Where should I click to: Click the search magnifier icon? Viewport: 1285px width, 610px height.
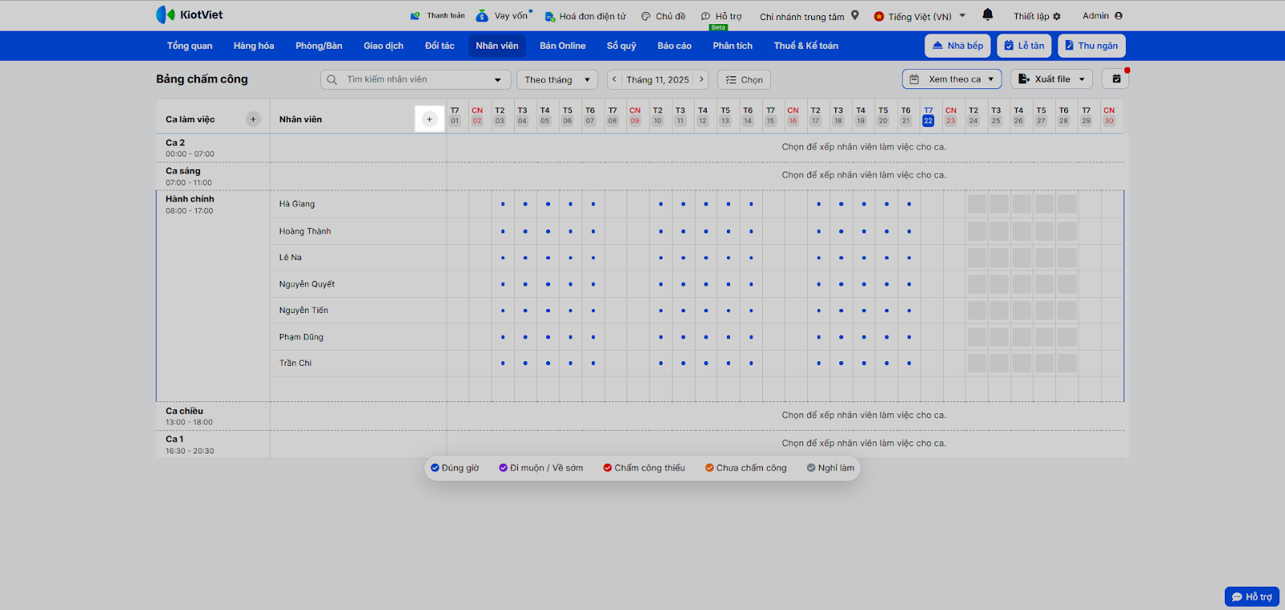coord(332,79)
